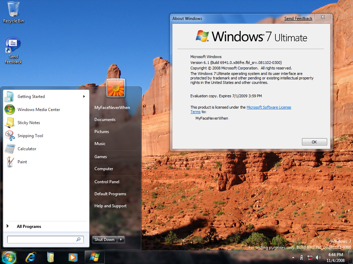Open Windows Media Player from taskbar
Image resolution: width=353 pixels, height=264 pixels.
click(x=73, y=257)
